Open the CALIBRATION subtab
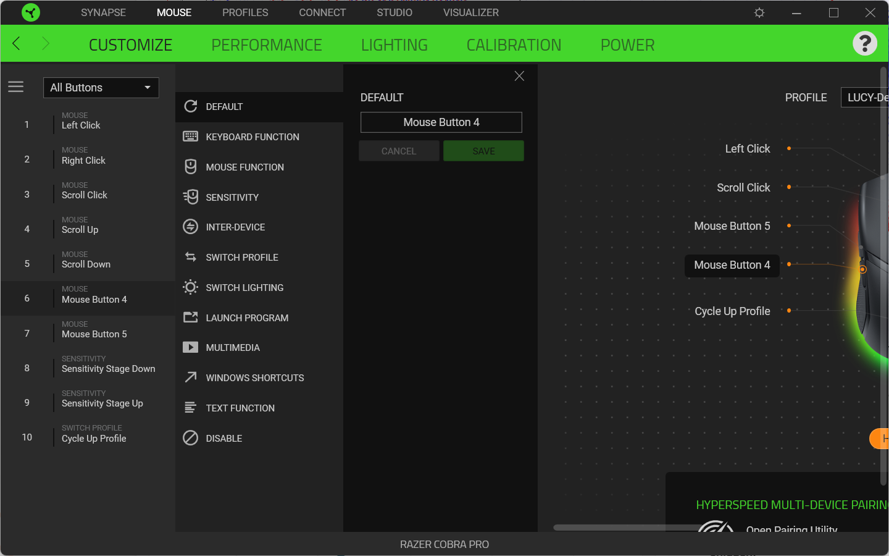Screen dimensions: 889x556 click(x=514, y=45)
